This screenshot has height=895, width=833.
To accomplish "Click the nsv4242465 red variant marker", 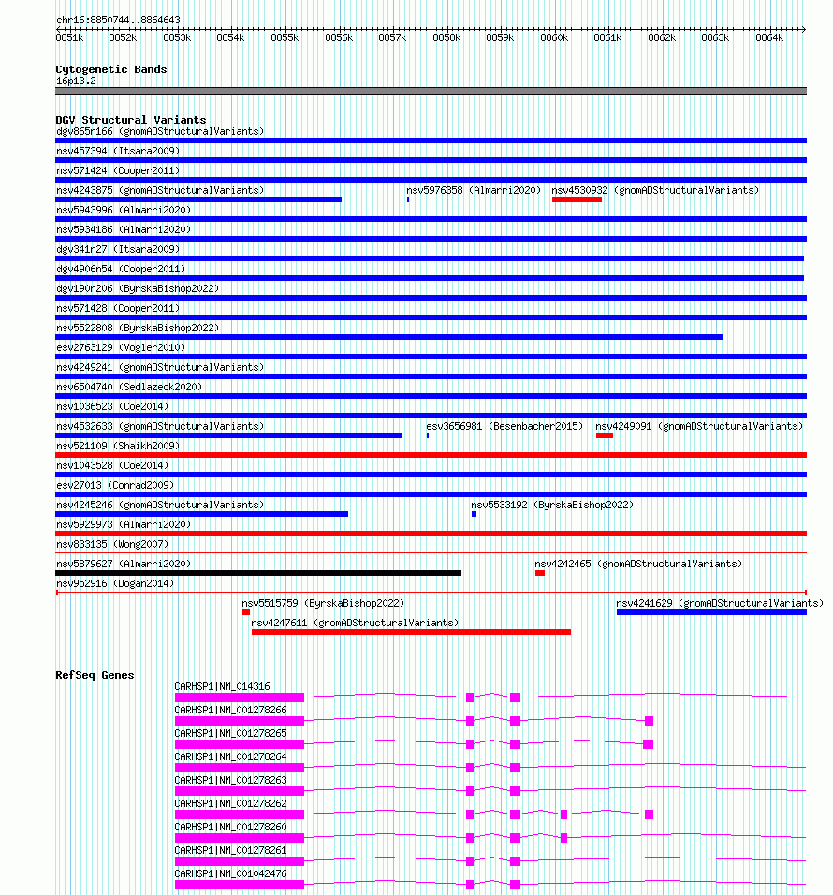I will click(540, 573).
